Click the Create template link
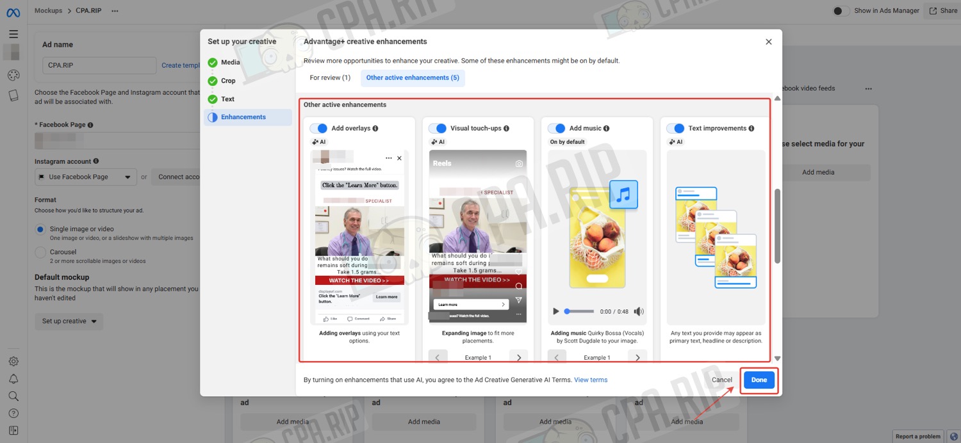 181,65
